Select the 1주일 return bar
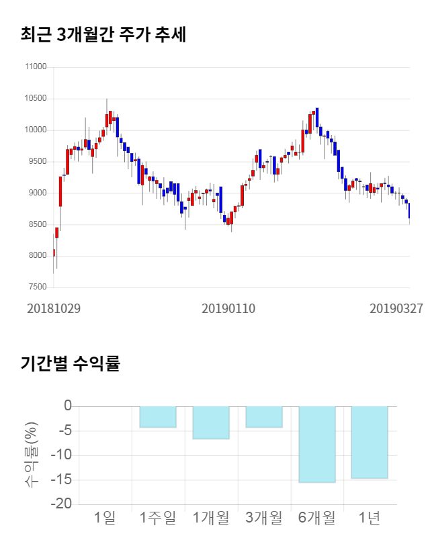Image resolution: width=430 pixels, height=544 pixels. 158,417
